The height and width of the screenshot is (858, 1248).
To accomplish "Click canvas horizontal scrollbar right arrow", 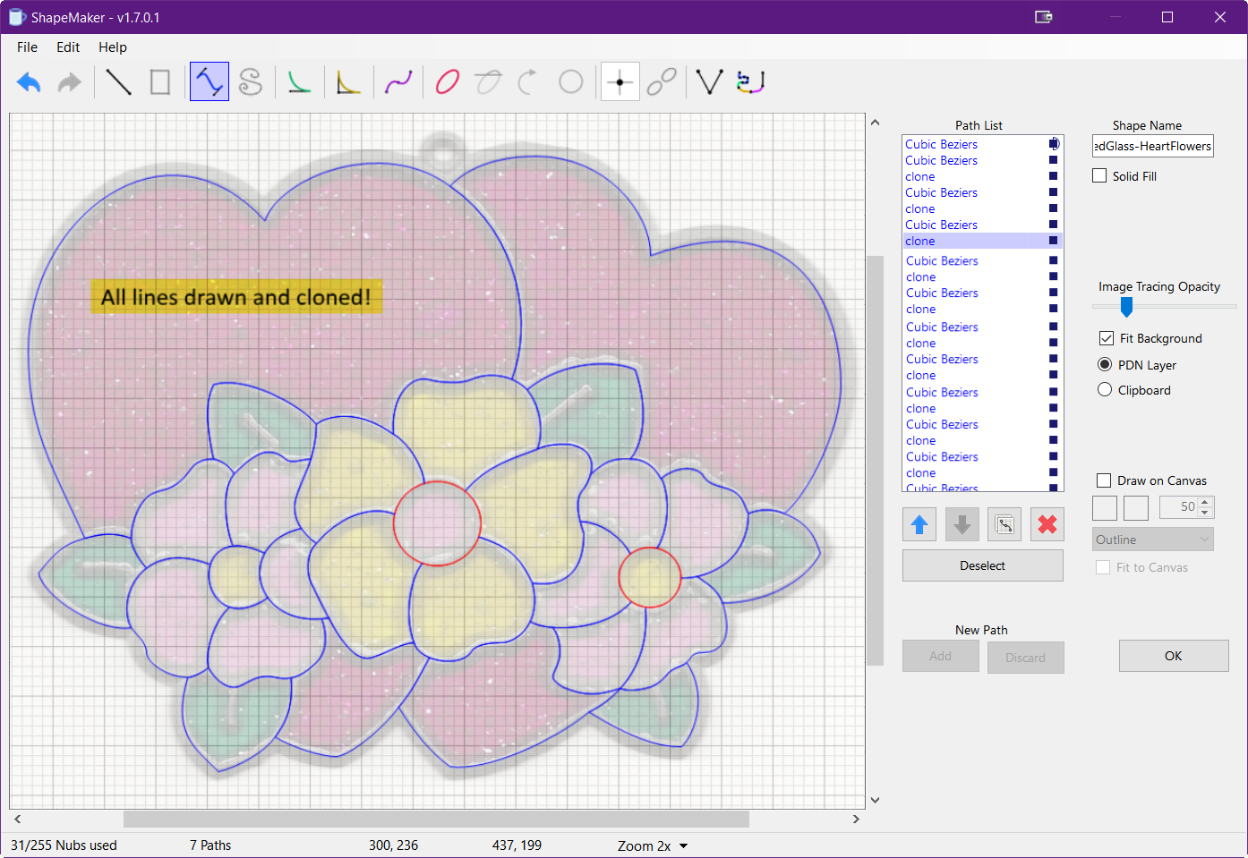I will (856, 819).
